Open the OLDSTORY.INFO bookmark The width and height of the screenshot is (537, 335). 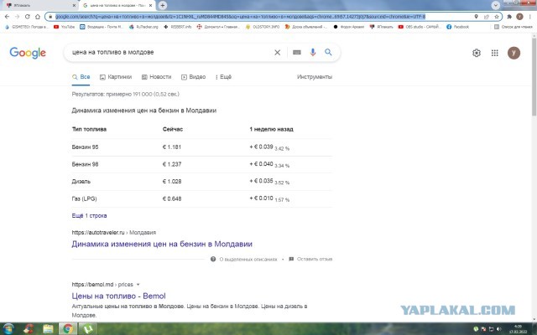[263, 27]
